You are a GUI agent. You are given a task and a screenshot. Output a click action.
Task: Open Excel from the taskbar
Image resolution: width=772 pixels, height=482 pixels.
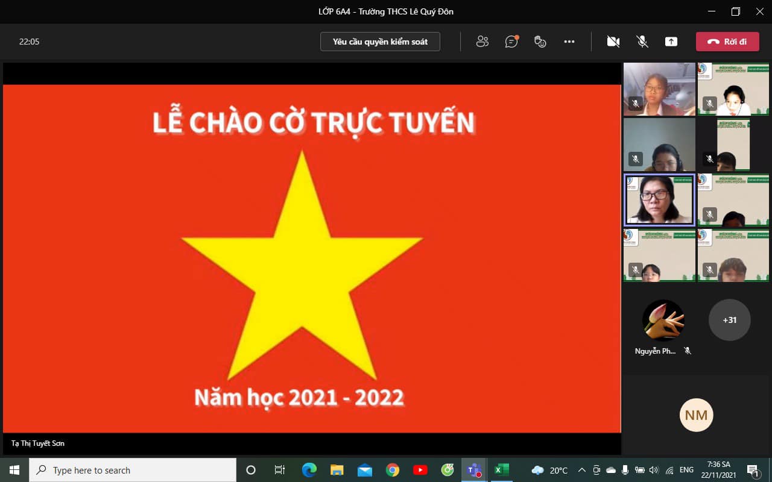(502, 470)
